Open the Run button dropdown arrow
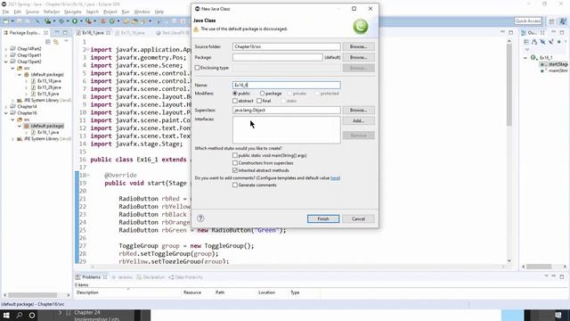570x321 pixels. point(81,21)
